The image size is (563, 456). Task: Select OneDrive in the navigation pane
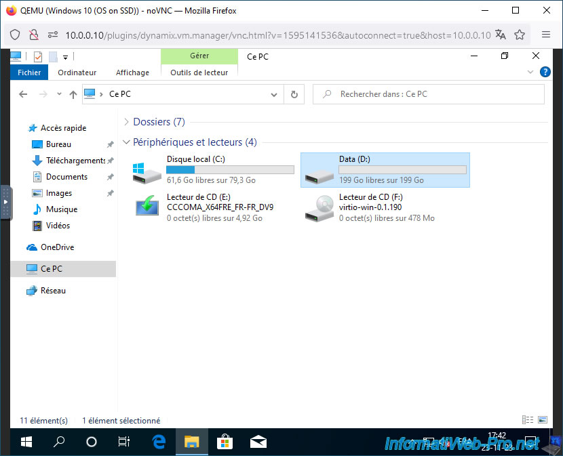coord(50,247)
